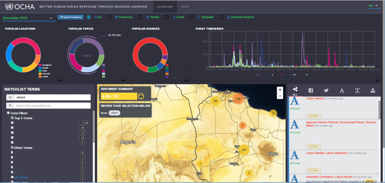
Task: Uncheck the Top 5 Terms checkbox
Action: click(12, 118)
